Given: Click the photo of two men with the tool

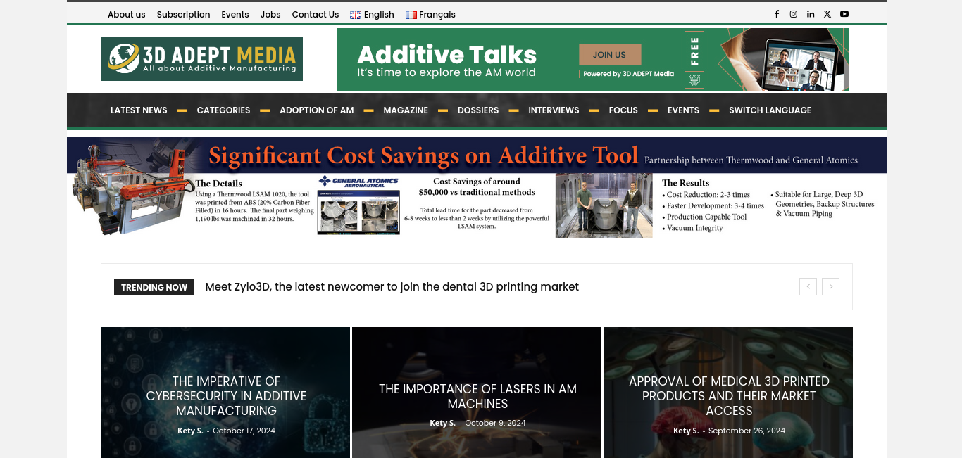Looking at the screenshot, I should (604, 206).
